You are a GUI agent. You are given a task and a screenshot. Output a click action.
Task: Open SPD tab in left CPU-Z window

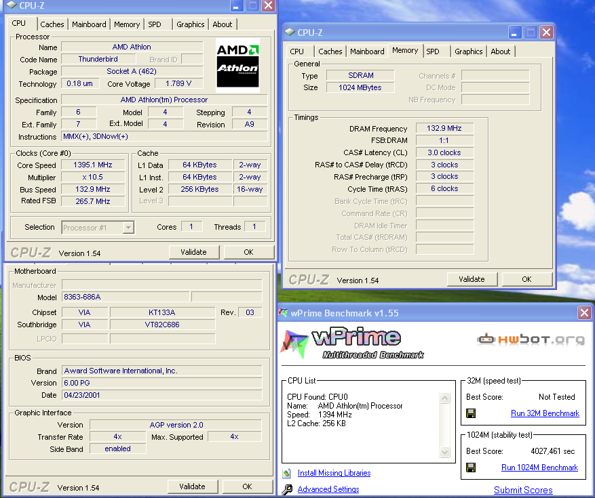[155, 24]
